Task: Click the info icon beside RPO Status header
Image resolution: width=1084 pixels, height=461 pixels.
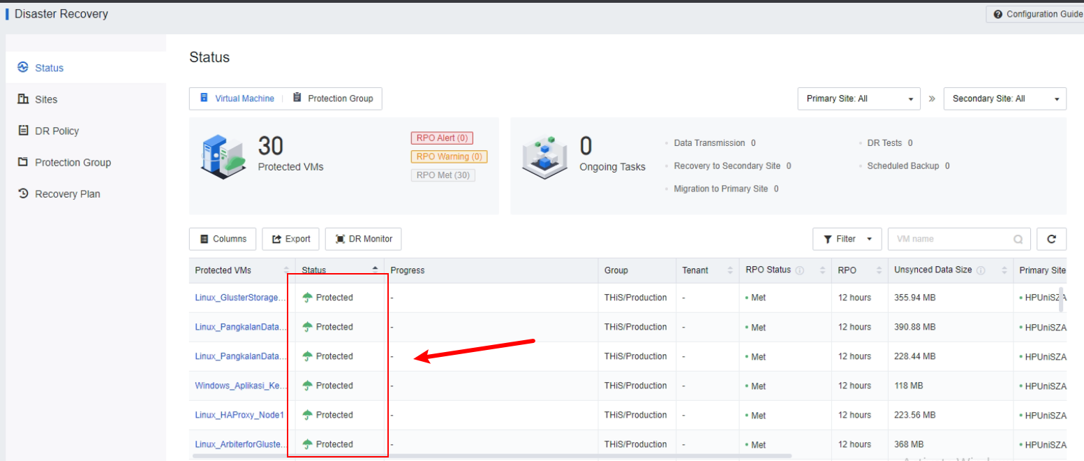Action: [x=799, y=270]
